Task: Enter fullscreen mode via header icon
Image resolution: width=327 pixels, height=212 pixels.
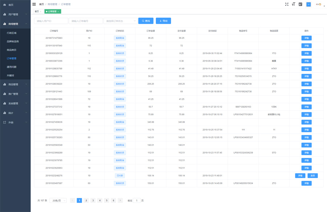Action: (287, 4)
